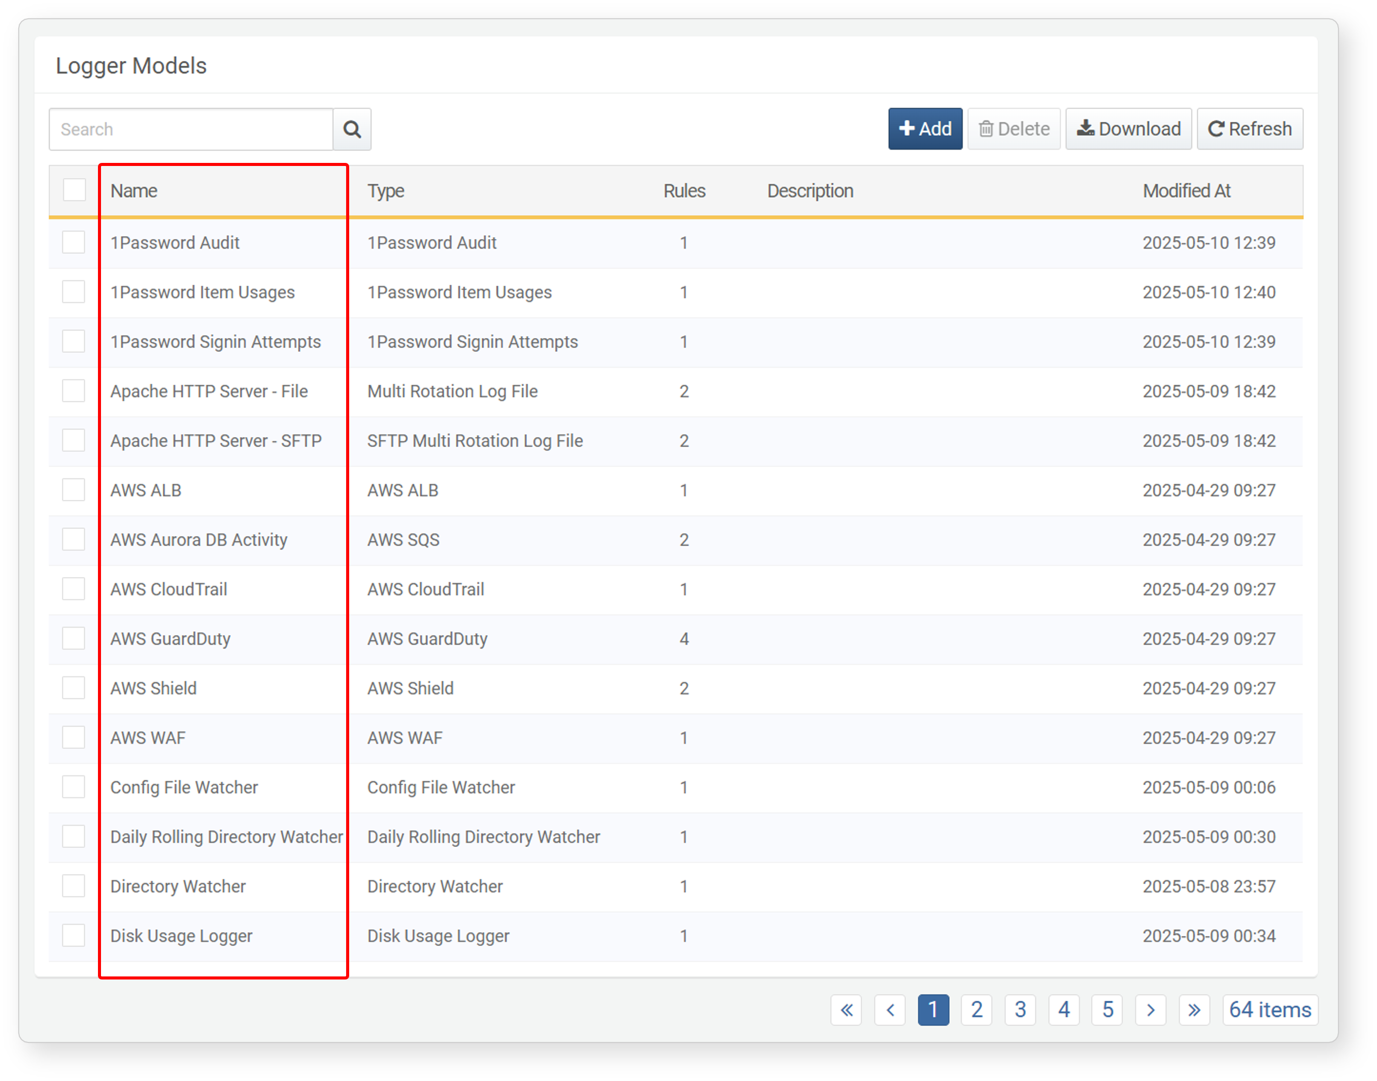Go to first page double-chevron
This screenshot has width=1377, height=1081.
846,1009
